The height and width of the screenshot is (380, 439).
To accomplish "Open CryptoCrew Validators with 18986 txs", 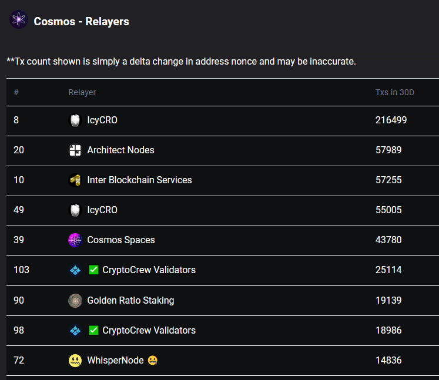I will point(149,331).
